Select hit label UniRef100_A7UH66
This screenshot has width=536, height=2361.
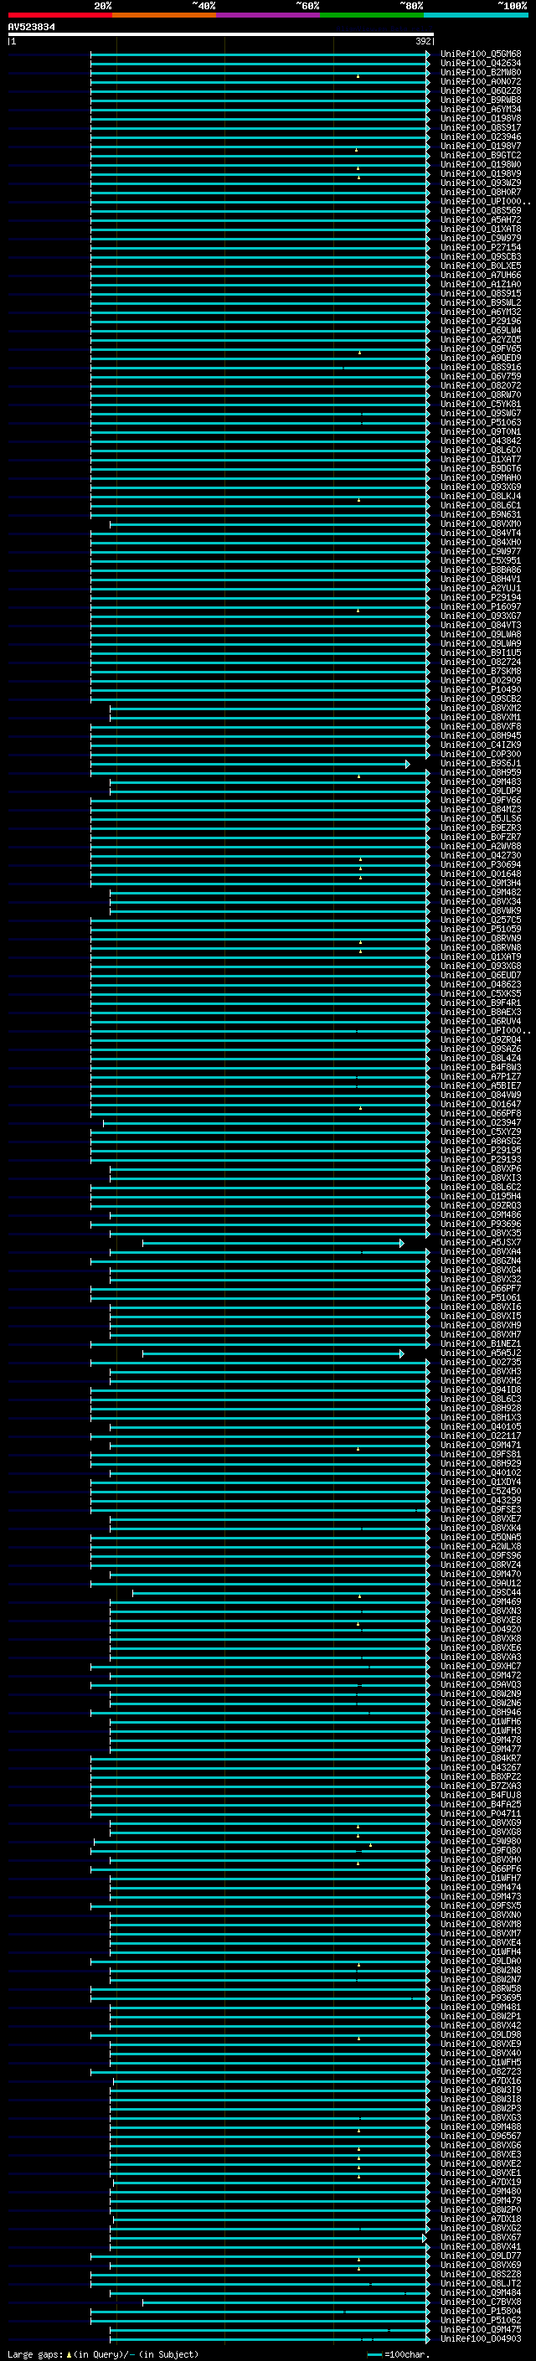pos(481,275)
